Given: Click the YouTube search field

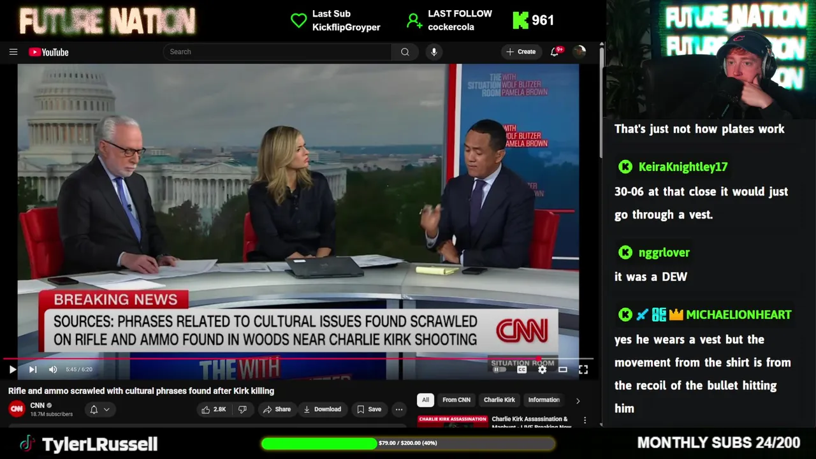Looking at the screenshot, I should pos(277,52).
